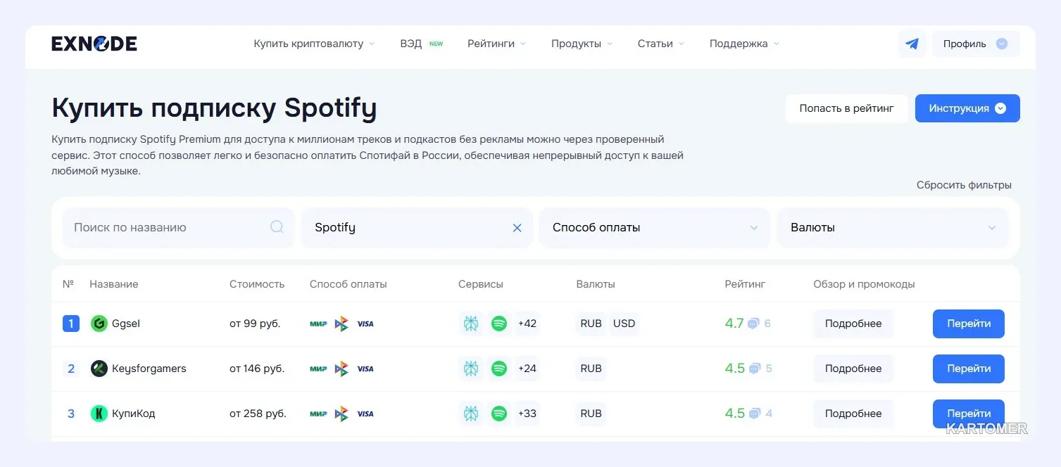Image resolution: width=1061 pixels, height=467 pixels.
Task: Click the search magnifier icon
Action: pos(277,227)
